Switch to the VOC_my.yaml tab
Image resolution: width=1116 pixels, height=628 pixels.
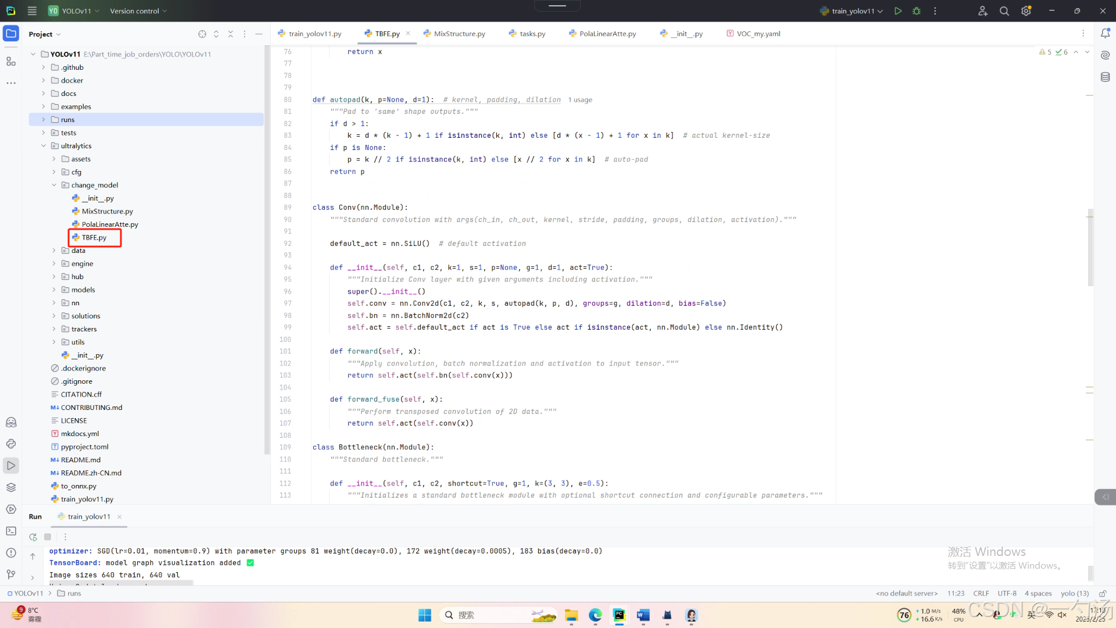(x=758, y=34)
